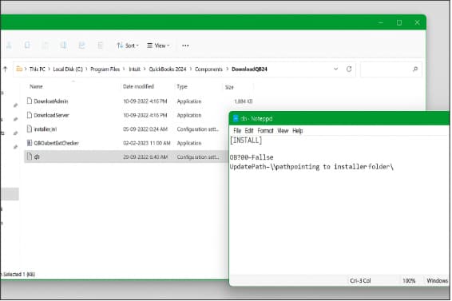The image size is (452, 301).
Task: Open Notepad Format menu
Action: (x=265, y=131)
